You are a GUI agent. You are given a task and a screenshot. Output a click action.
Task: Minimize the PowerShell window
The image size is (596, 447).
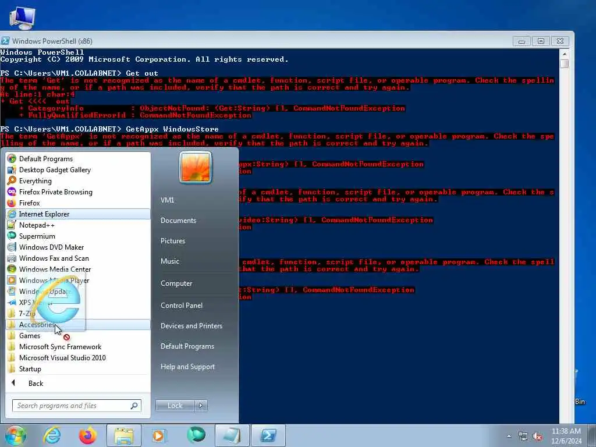(522, 41)
